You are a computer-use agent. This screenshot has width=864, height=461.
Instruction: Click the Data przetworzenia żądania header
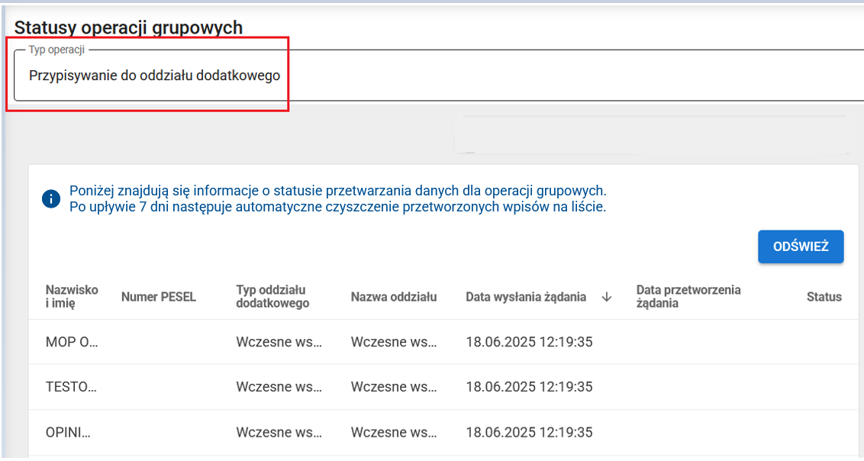pos(688,296)
